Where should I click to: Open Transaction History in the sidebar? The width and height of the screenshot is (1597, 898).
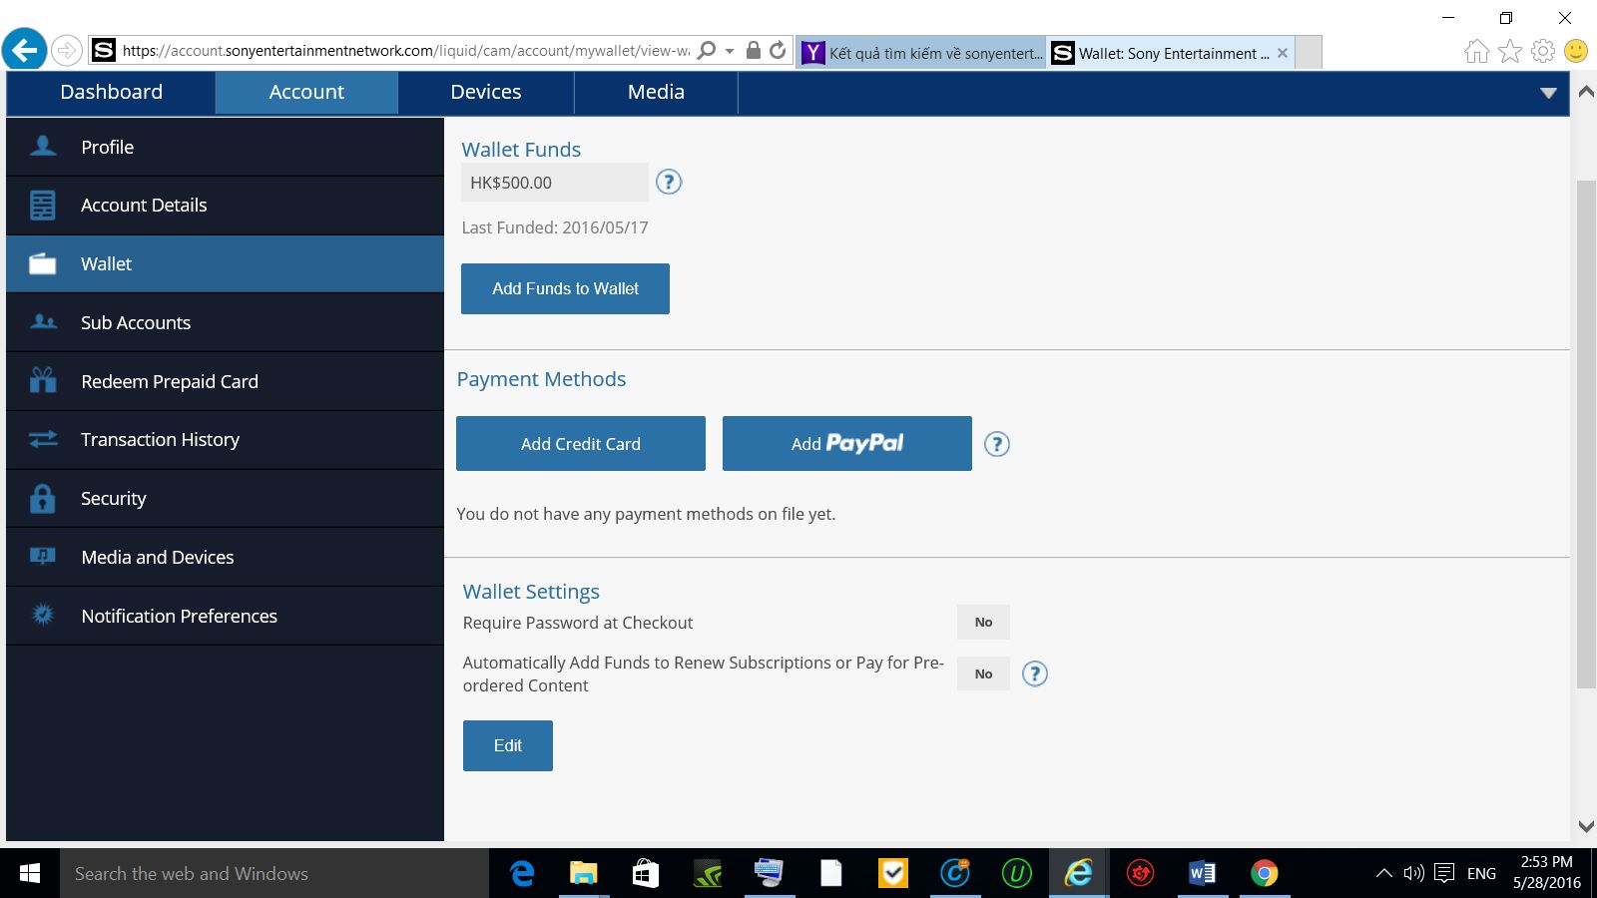coord(160,439)
